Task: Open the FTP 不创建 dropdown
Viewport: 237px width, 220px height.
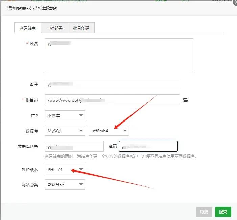Action: [65, 115]
